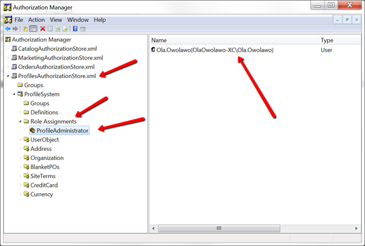The width and height of the screenshot is (365, 246).
Task: Open the View menu
Action: (x=56, y=20)
